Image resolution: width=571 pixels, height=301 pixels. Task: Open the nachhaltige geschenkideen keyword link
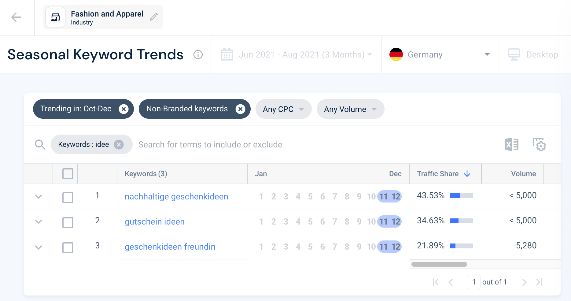pyautogui.click(x=176, y=197)
